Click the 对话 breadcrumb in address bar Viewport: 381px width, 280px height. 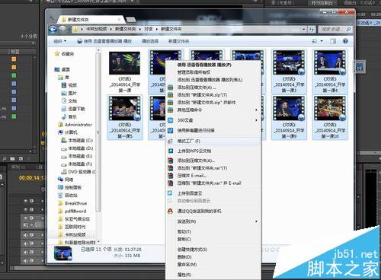tap(149, 29)
